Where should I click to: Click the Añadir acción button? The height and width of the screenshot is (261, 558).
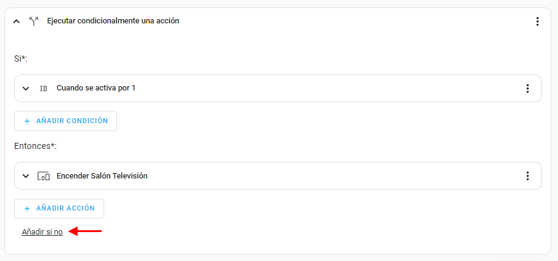59,209
